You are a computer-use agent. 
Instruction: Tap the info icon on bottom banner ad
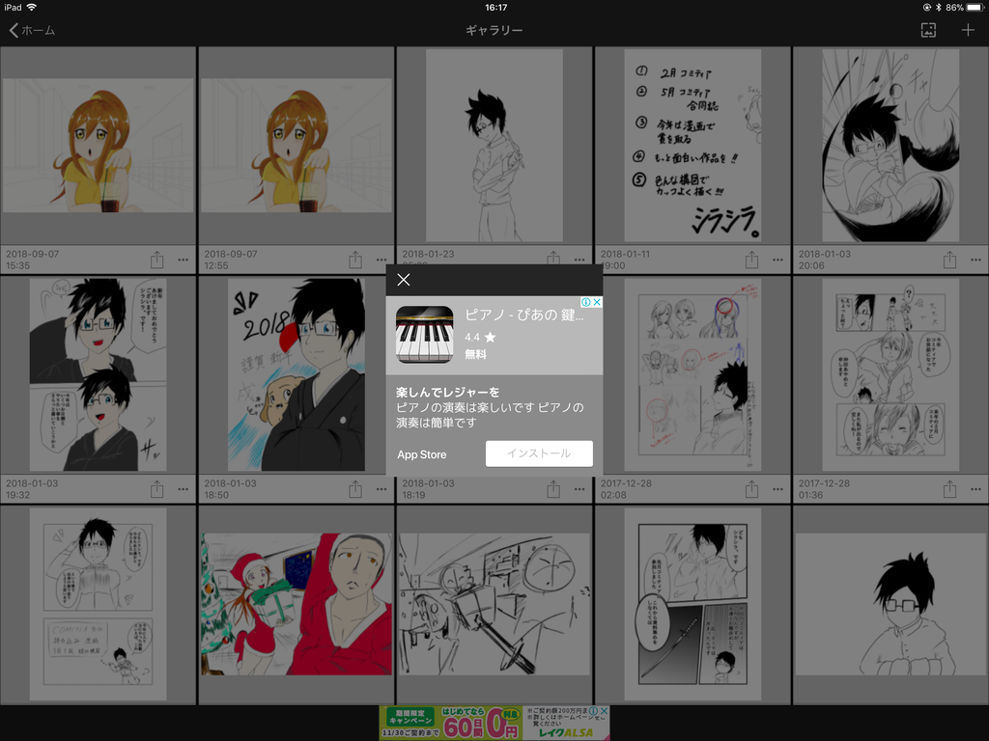coord(593,711)
